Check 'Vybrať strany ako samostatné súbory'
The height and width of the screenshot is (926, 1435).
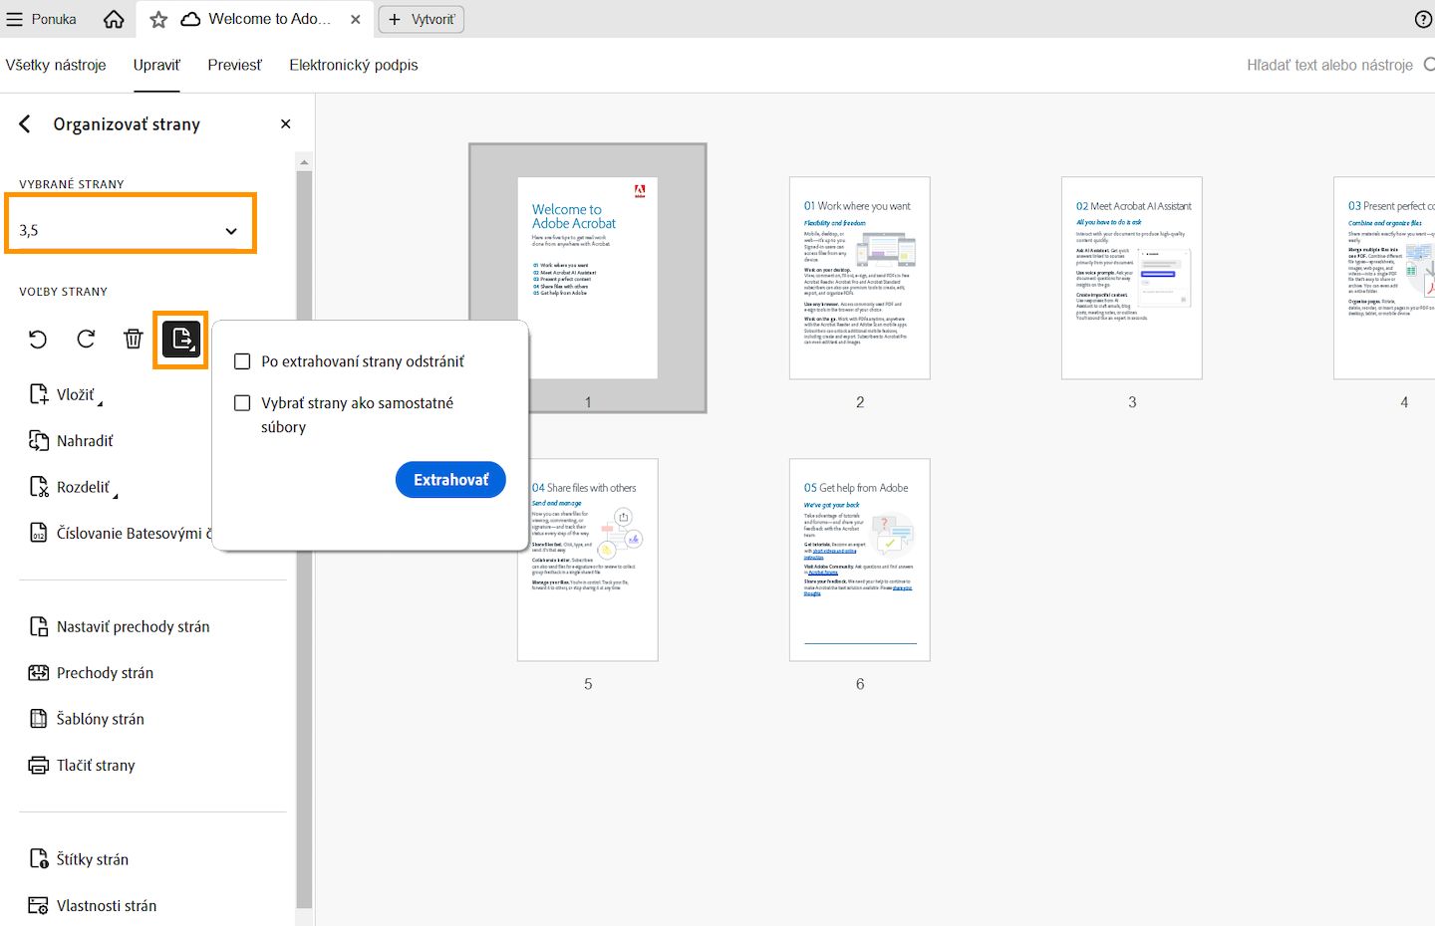coord(242,402)
